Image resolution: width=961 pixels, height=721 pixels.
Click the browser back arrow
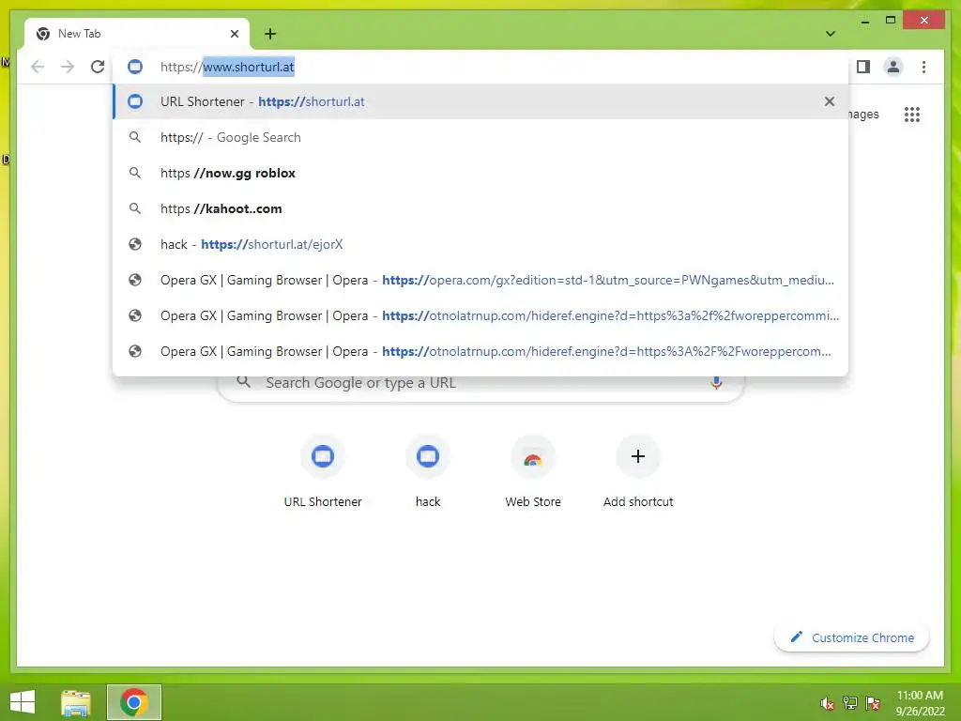[x=38, y=67]
